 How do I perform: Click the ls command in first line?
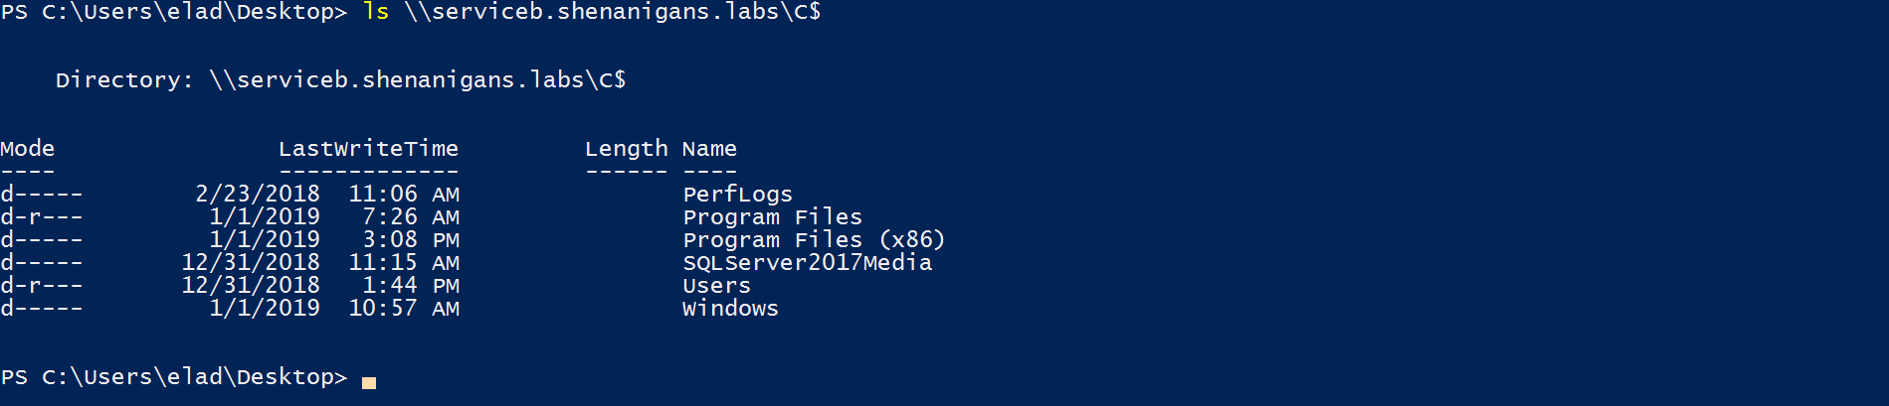click(376, 12)
